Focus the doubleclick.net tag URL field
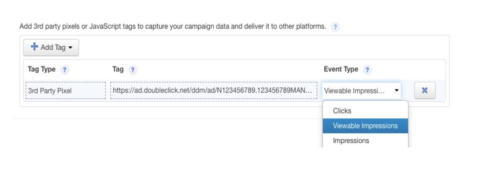This screenshot has height=182, width=488. click(214, 91)
